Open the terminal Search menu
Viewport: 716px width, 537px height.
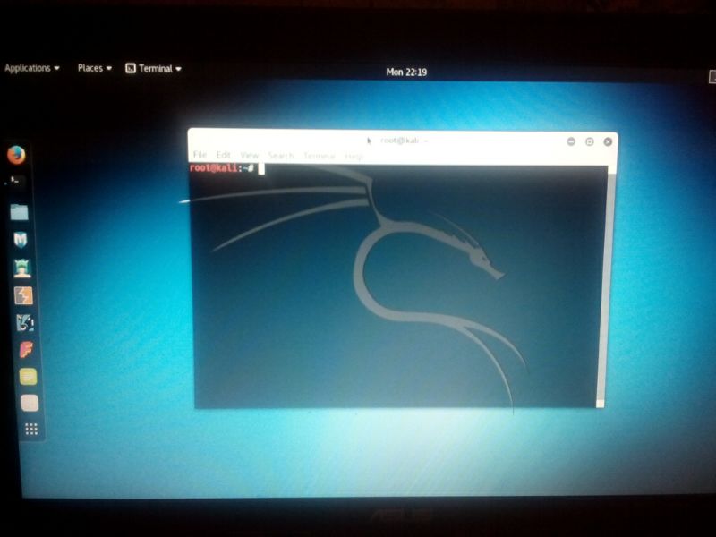(280, 156)
